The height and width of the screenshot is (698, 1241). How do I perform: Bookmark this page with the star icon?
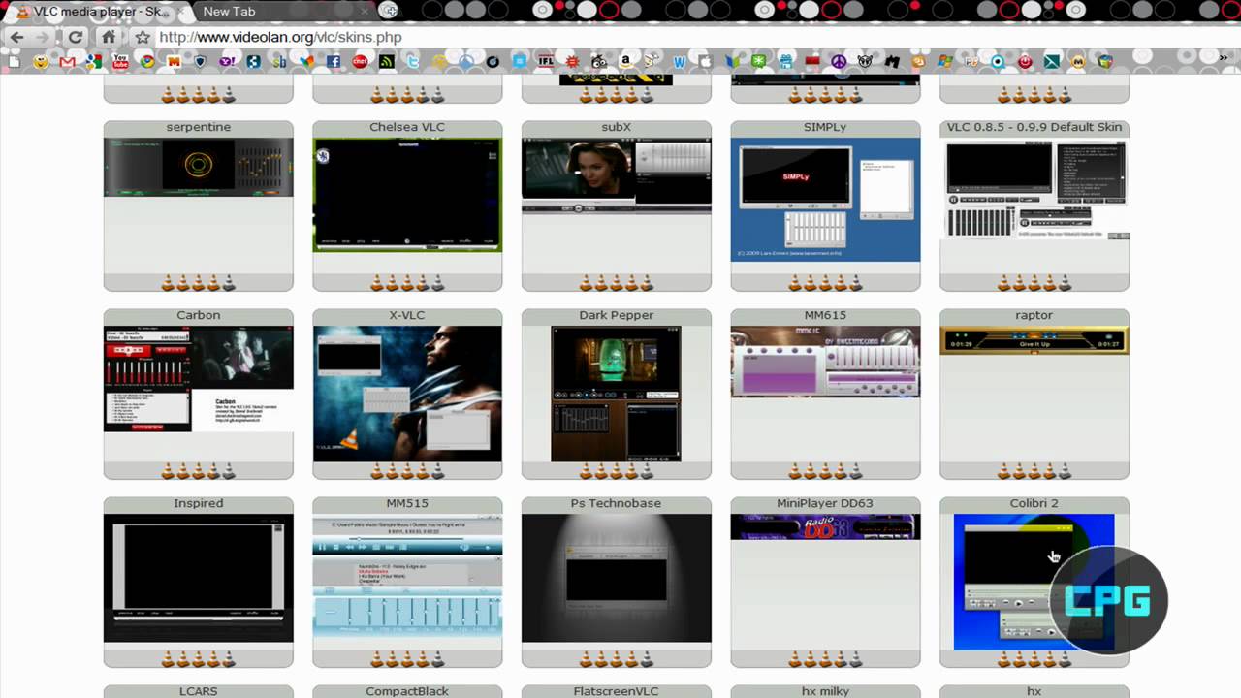(x=143, y=37)
